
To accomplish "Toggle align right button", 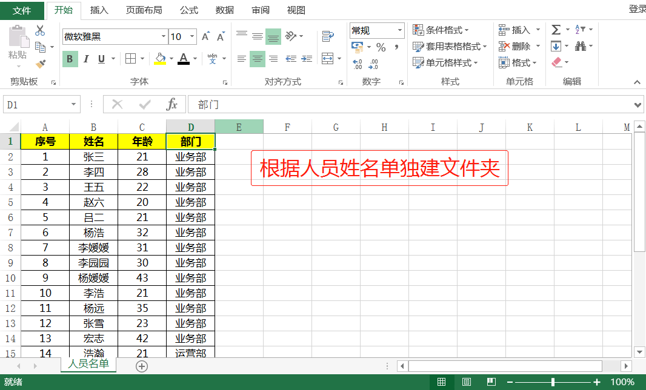I will point(273,59).
